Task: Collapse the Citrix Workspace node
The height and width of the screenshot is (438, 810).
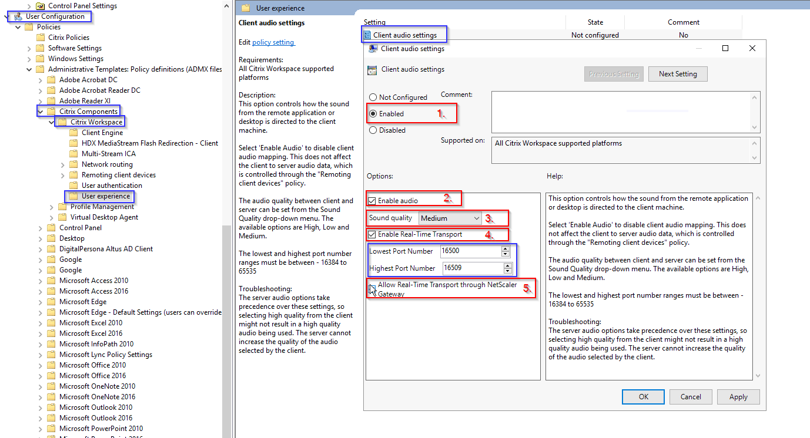Action: (x=52, y=122)
